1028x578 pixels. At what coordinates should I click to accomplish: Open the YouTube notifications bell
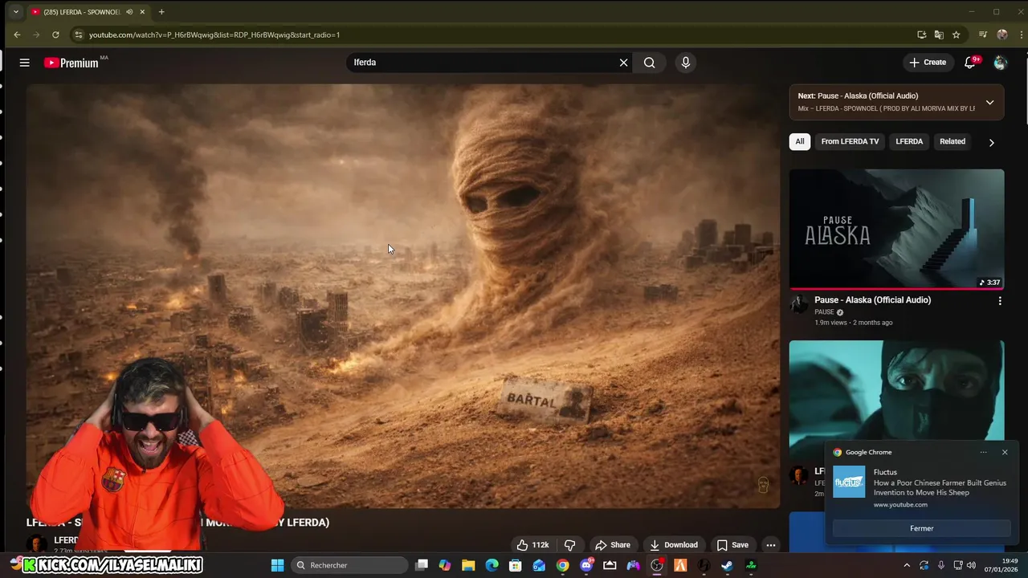click(970, 63)
